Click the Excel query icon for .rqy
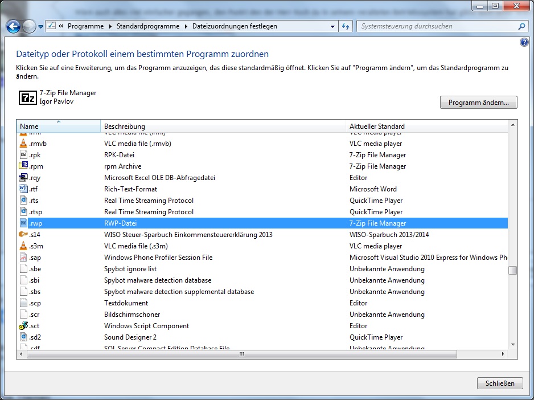This screenshot has width=534, height=400. [x=23, y=178]
